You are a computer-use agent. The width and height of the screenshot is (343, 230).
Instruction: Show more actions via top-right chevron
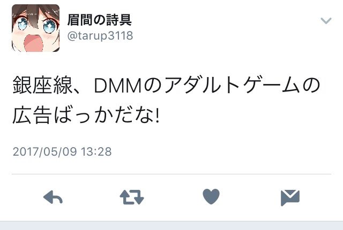point(326,21)
